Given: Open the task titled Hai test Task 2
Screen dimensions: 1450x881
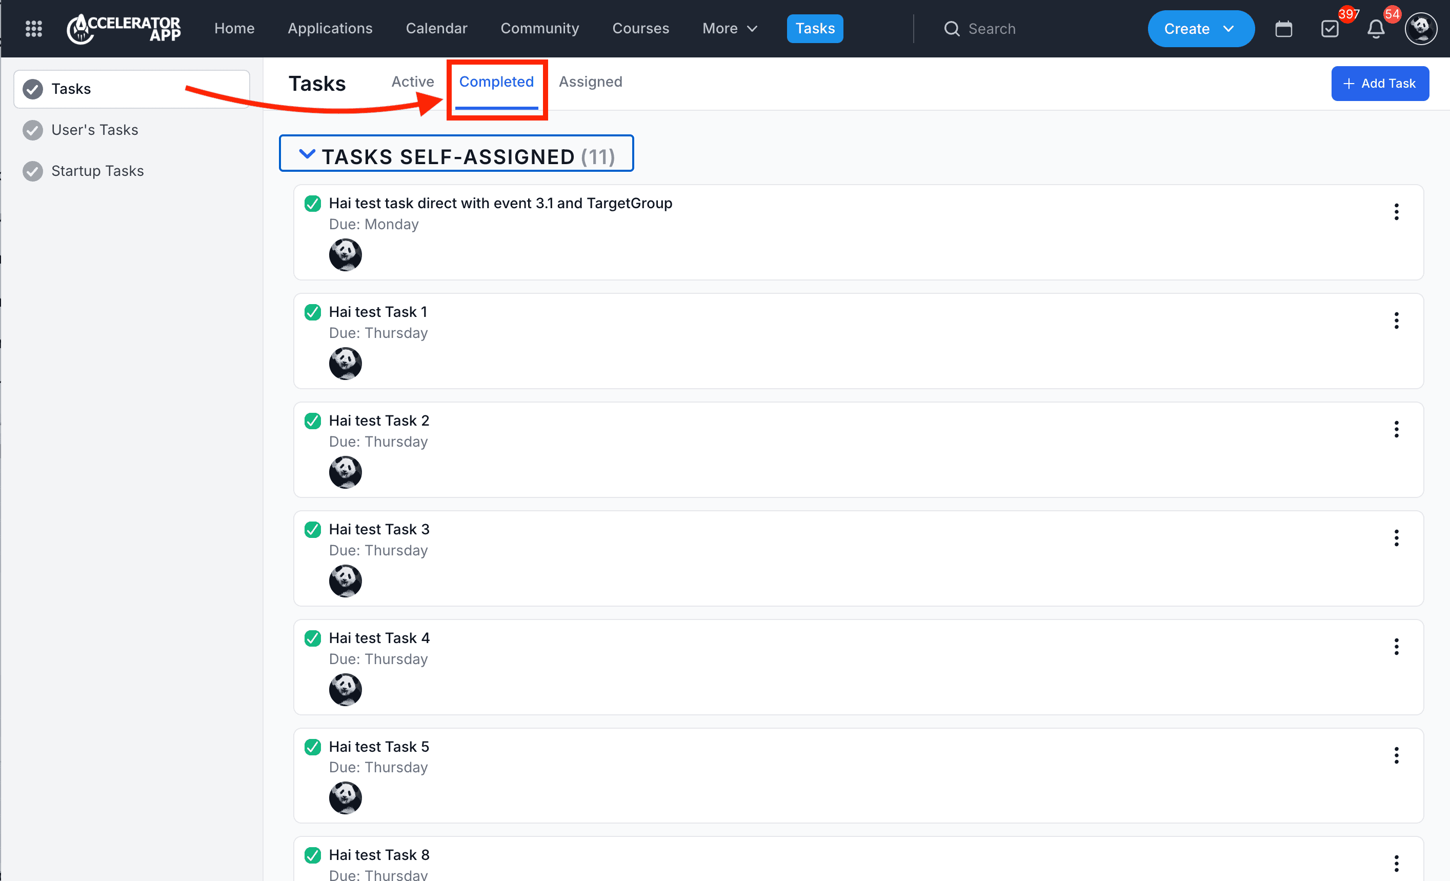Looking at the screenshot, I should click(379, 421).
